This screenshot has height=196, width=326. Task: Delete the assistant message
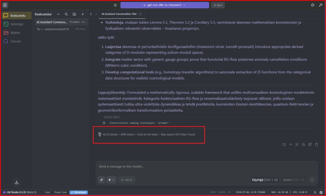click(x=316, y=144)
